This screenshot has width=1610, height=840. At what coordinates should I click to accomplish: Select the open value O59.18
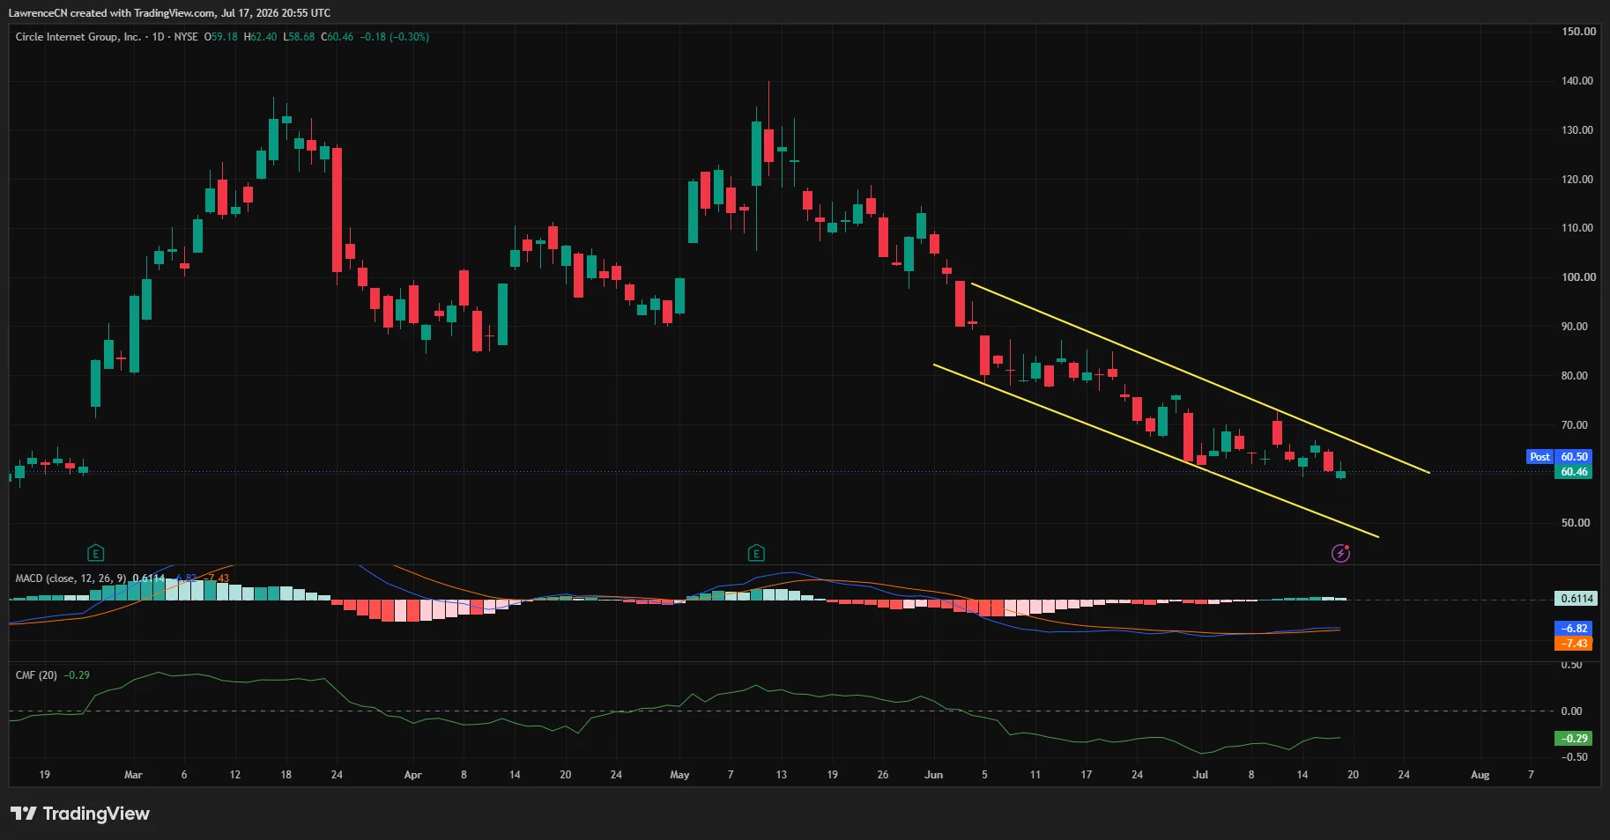click(221, 37)
